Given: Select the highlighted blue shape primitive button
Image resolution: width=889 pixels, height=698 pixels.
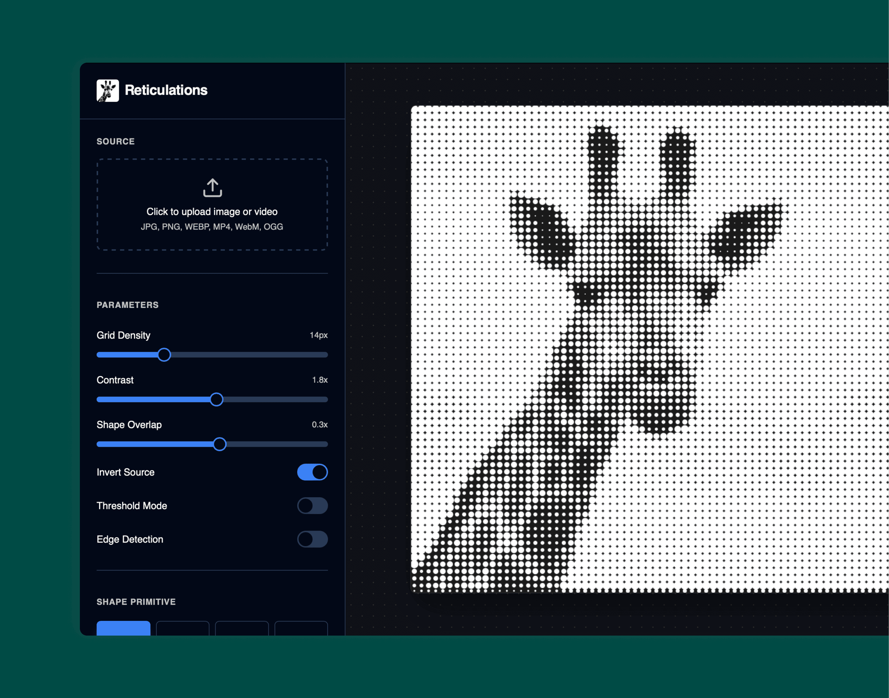Looking at the screenshot, I should (123, 628).
